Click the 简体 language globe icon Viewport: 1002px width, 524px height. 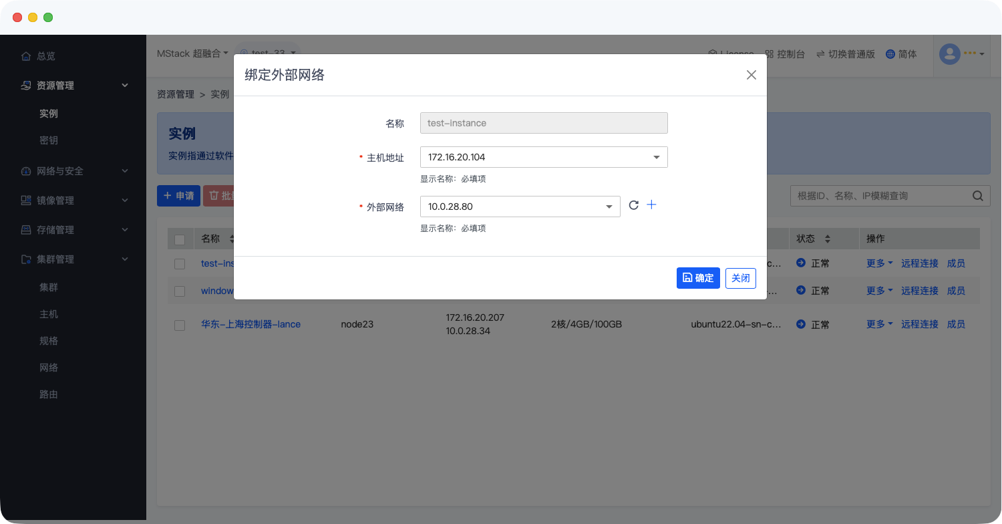pyautogui.click(x=890, y=54)
